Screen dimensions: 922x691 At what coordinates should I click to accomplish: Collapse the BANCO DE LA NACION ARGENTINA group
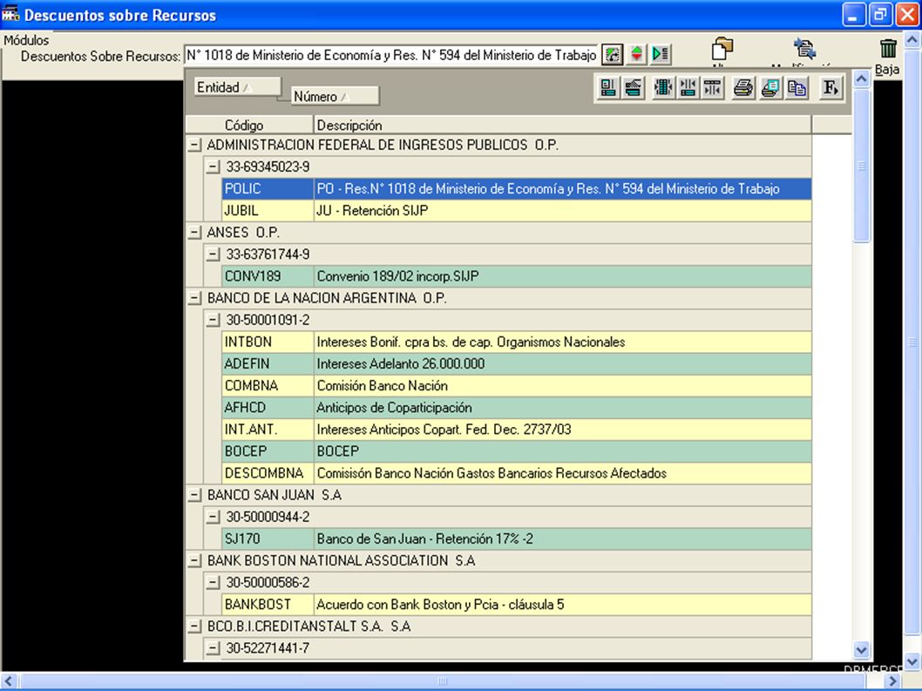pos(194,299)
